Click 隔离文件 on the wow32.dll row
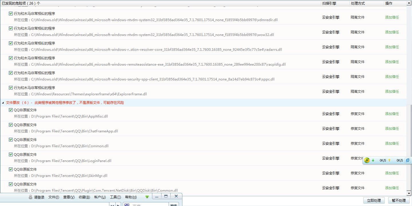The height and width of the screenshot is (206, 412). coord(358,32)
